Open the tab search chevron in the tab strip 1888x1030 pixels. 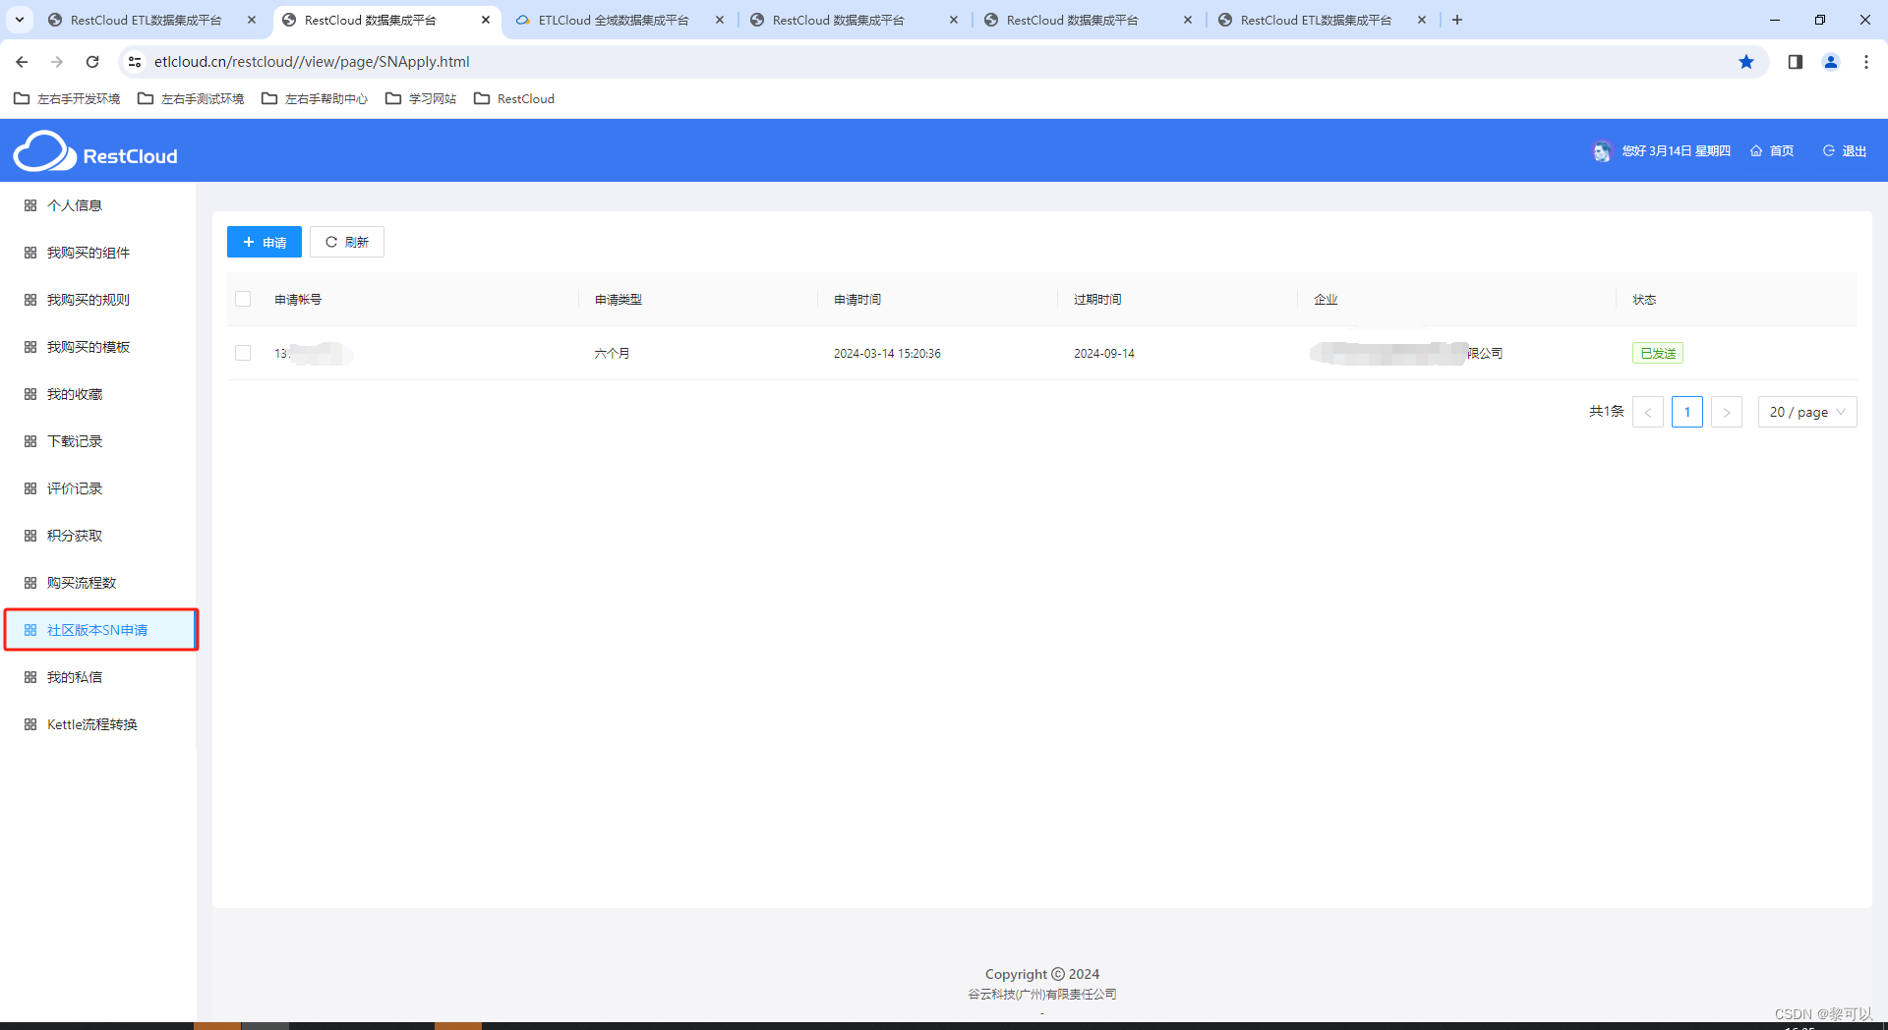pyautogui.click(x=19, y=20)
